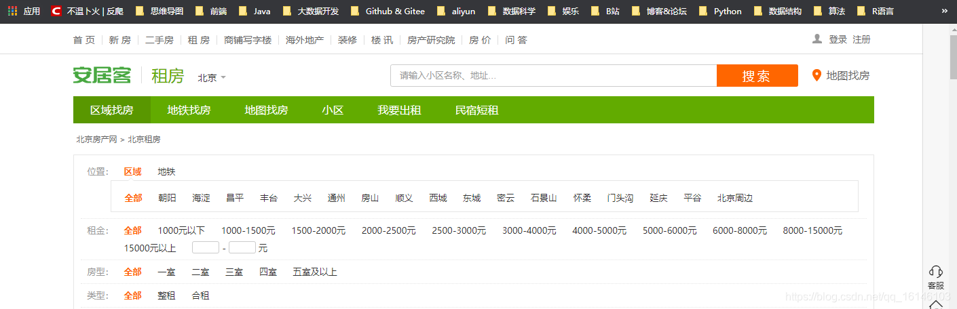The height and width of the screenshot is (309, 957).
Task: Open the 大数据开发 bookmark folder
Action: pyautogui.click(x=310, y=12)
